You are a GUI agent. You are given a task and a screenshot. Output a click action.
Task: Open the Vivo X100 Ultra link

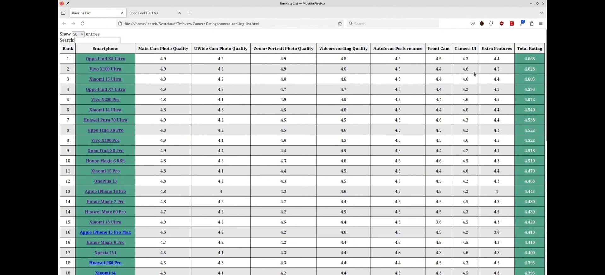(105, 69)
